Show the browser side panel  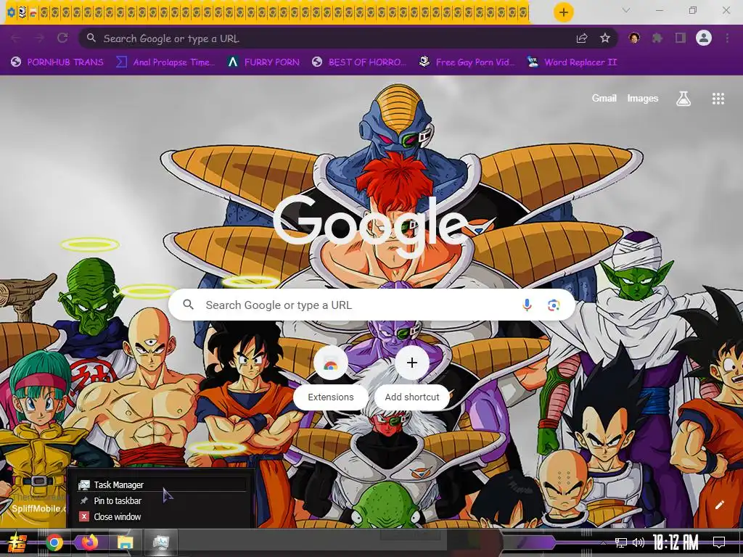point(681,38)
